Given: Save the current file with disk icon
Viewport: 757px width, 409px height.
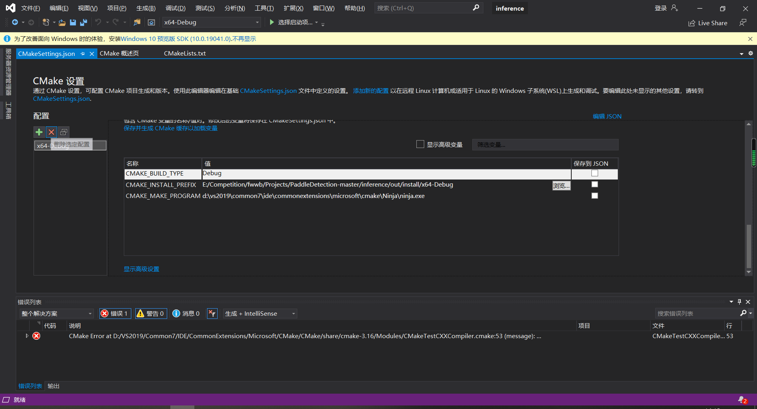Looking at the screenshot, I should point(73,22).
